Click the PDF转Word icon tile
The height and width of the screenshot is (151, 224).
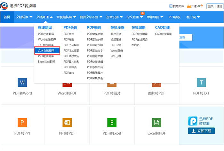click(22, 83)
